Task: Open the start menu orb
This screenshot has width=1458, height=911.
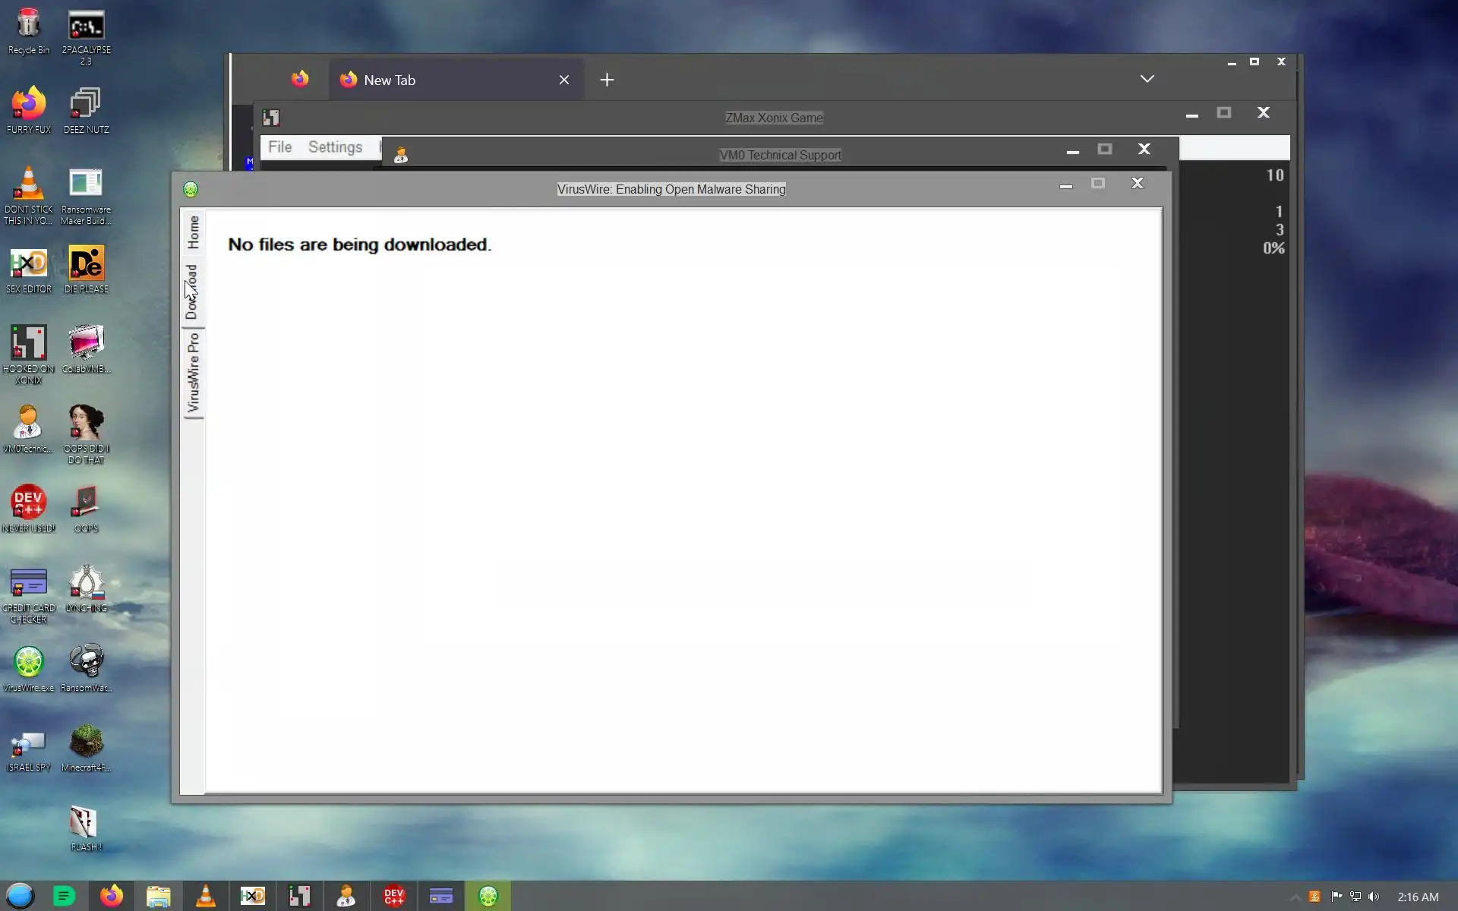Action: click(21, 897)
